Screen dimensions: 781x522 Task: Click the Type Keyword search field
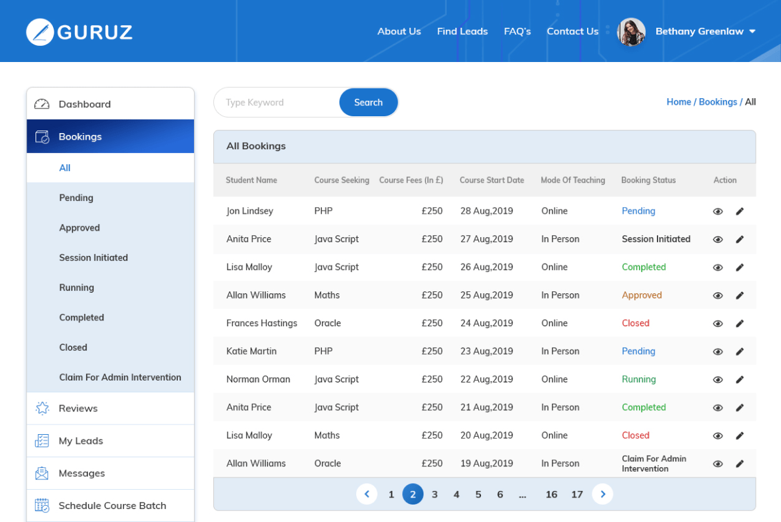(278, 103)
